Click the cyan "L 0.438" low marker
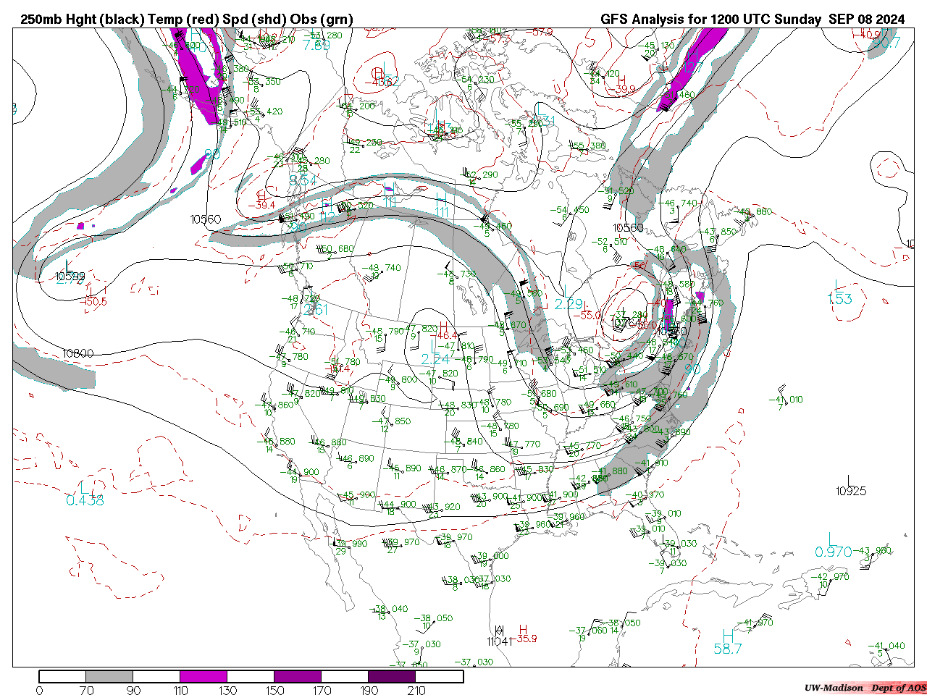Screen dimensions: 927x695 85,494
